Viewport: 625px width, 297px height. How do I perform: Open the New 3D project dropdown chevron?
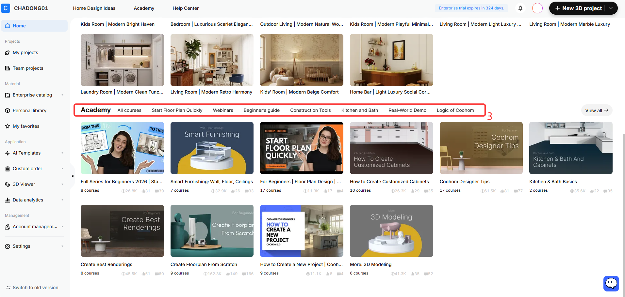pos(611,8)
